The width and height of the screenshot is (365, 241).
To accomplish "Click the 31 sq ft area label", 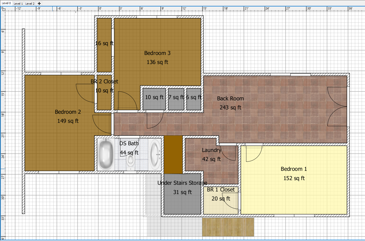I will 182,192.
